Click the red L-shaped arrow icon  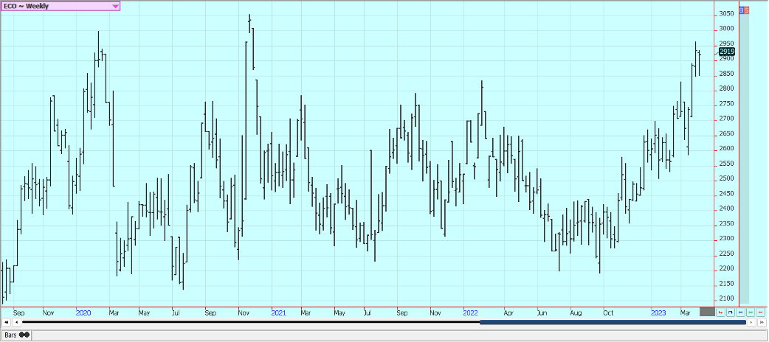[720, 312]
